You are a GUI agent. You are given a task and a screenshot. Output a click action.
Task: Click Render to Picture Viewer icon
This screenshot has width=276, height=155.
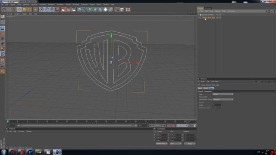click(x=68, y=9)
